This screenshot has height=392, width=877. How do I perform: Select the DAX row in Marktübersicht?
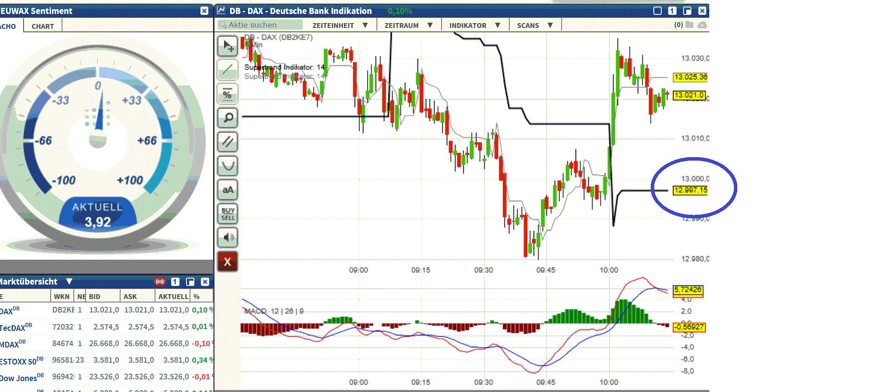coord(107,310)
